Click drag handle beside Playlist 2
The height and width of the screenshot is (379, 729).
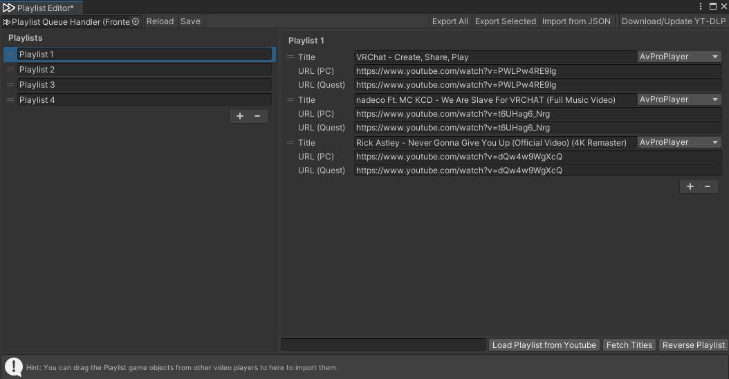coord(10,70)
